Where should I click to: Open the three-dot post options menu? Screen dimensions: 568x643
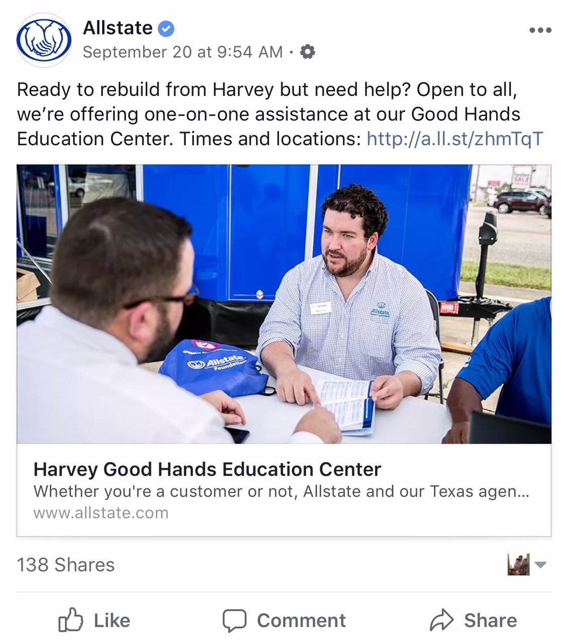click(540, 30)
